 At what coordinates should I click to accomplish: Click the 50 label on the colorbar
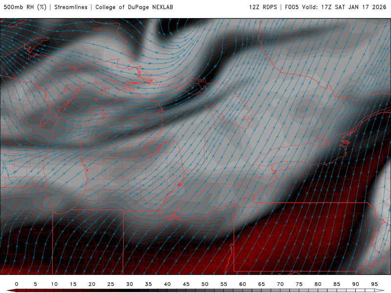[205, 284]
